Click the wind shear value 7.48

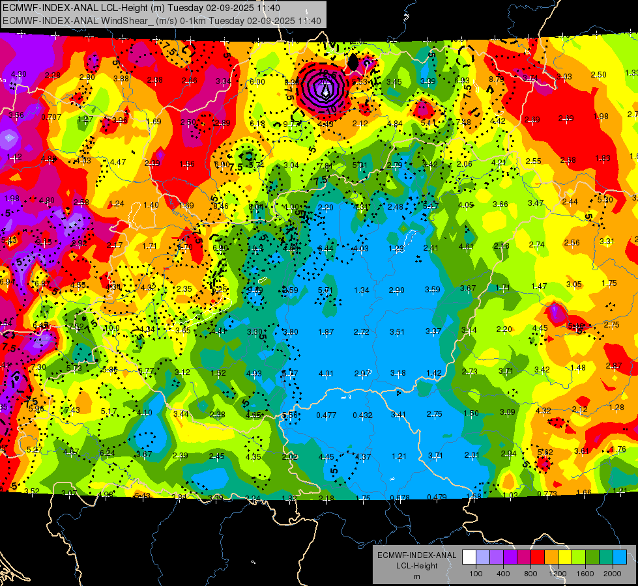point(463,122)
